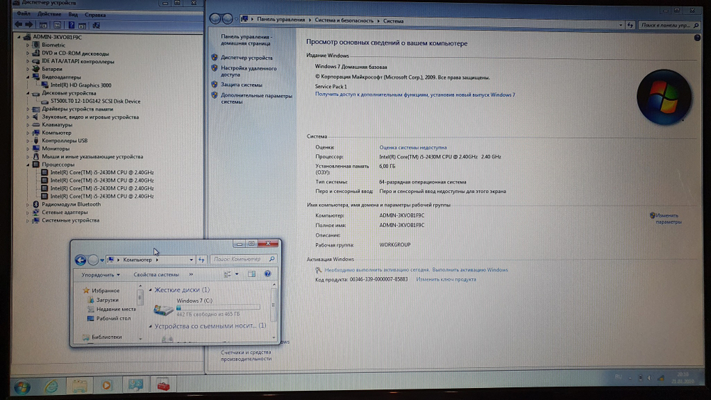Viewport: 711px width, 400px height.
Task: Open Недавние места in navigation pane
Action: point(116,309)
